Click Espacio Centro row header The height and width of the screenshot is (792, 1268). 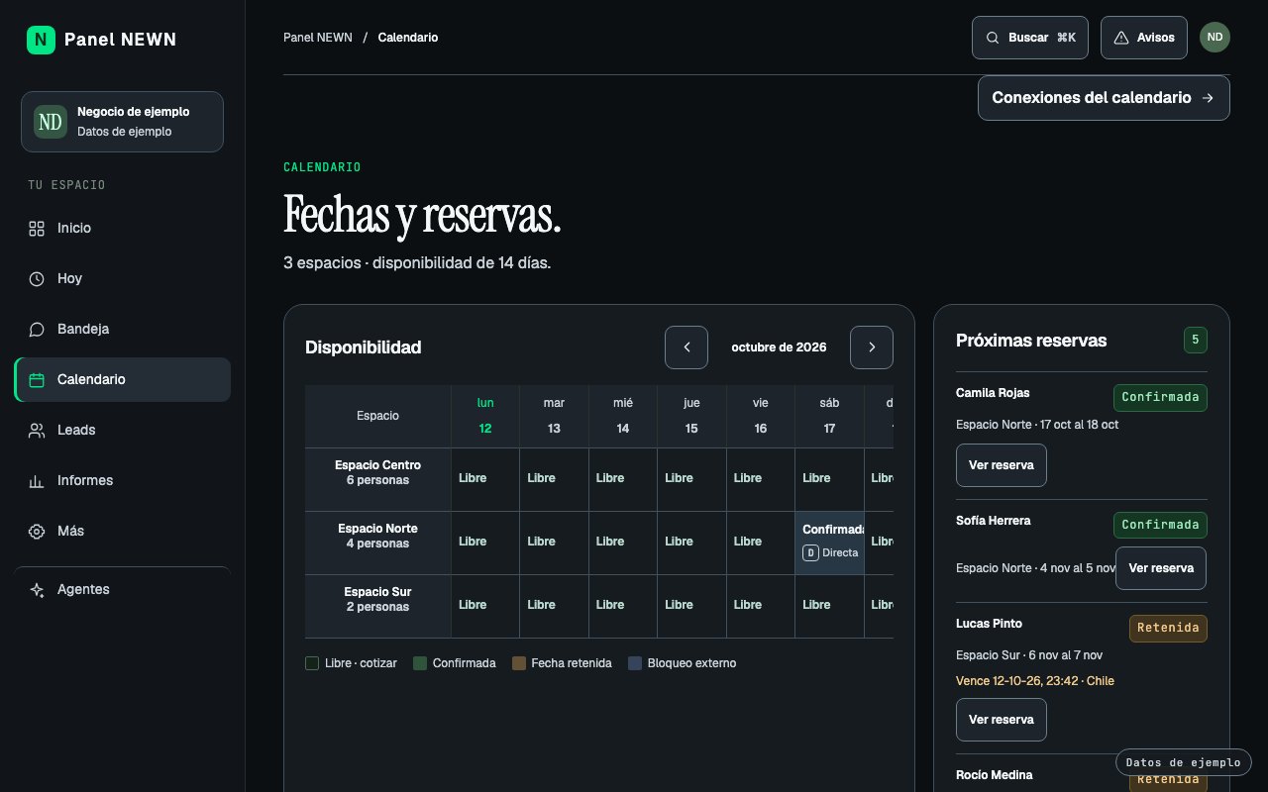377,480
